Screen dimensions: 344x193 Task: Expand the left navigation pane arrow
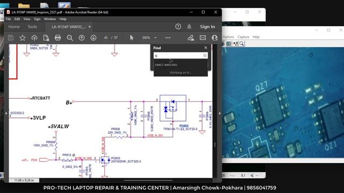click(6, 113)
